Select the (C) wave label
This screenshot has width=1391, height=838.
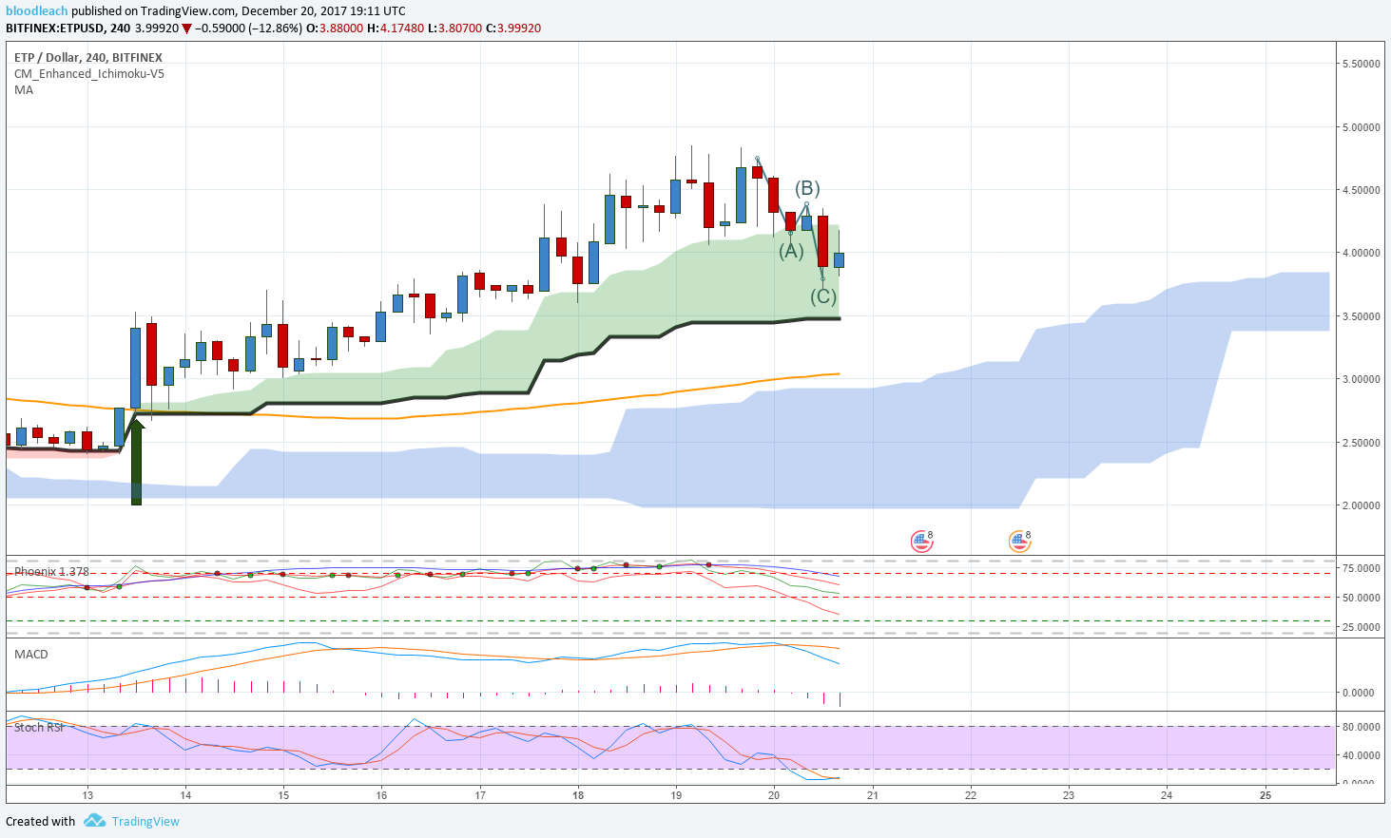pyautogui.click(x=823, y=296)
